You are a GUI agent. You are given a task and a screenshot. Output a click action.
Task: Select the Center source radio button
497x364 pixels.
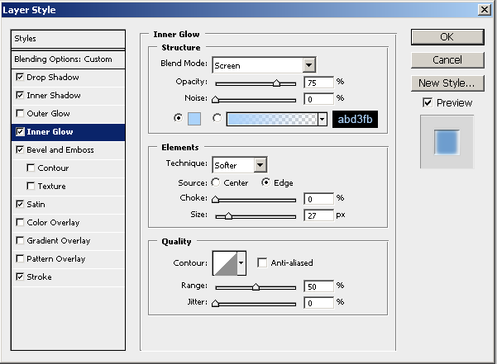click(217, 183)
